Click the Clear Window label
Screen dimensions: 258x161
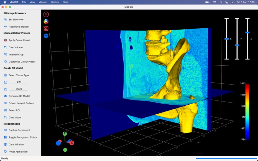[x=16, y=144]
